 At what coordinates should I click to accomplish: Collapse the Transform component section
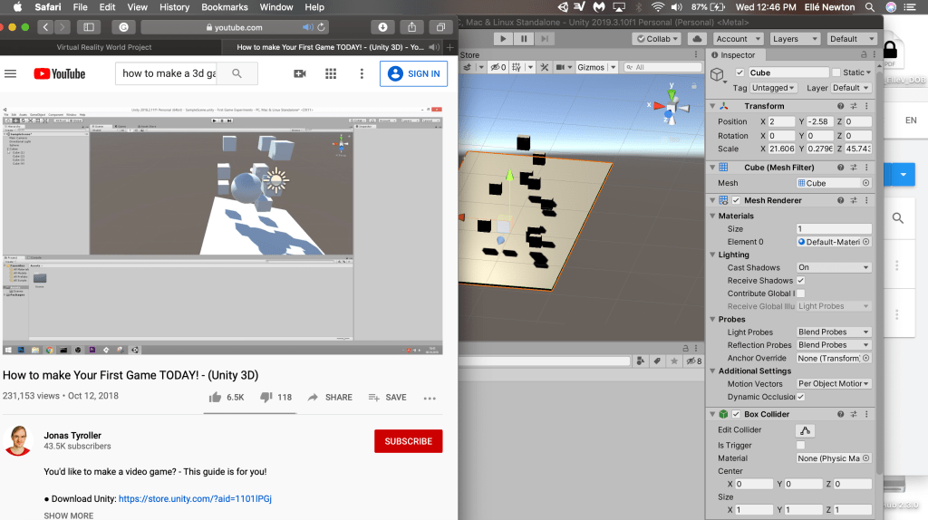(x=712, y=106)
